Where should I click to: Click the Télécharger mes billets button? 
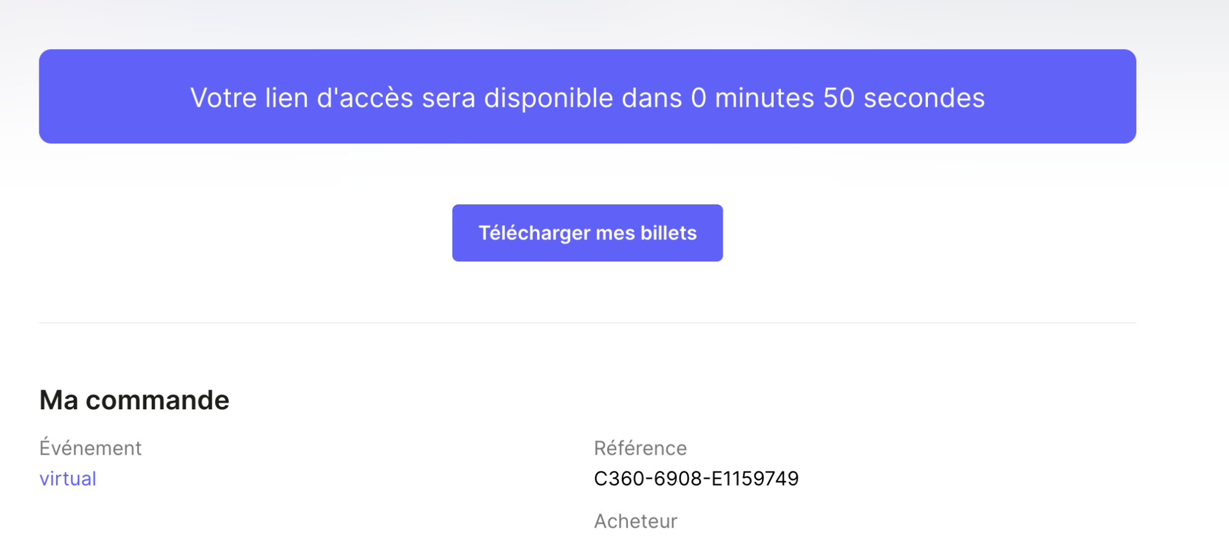tap(587, 233)
